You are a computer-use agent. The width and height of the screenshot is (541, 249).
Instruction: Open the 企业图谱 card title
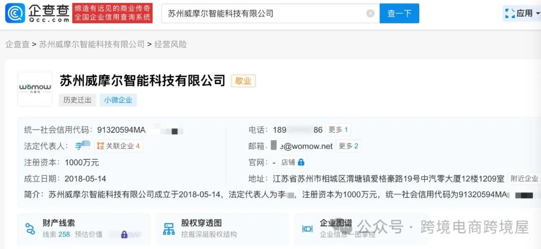click(336, 223)
